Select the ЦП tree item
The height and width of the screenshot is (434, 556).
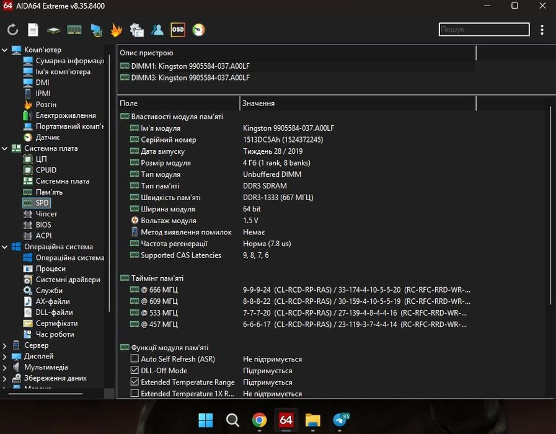(x=35, y=159)
